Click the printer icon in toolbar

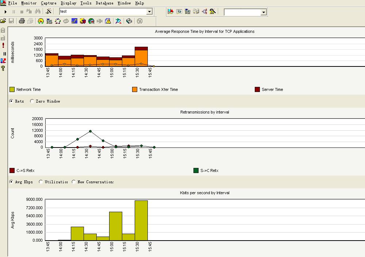pyautogui.click(x=22, y=21)
